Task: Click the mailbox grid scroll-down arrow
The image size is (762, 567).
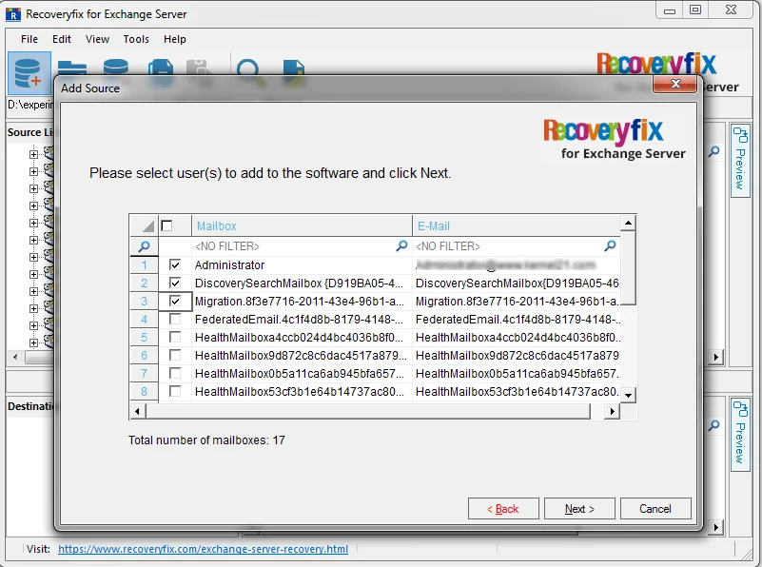Action: click(628, 395)
